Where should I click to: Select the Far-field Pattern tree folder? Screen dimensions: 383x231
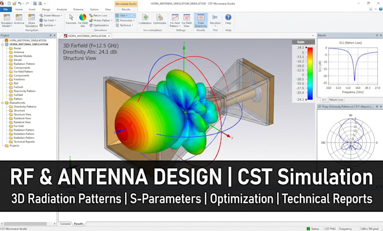[x=21, y=72]
